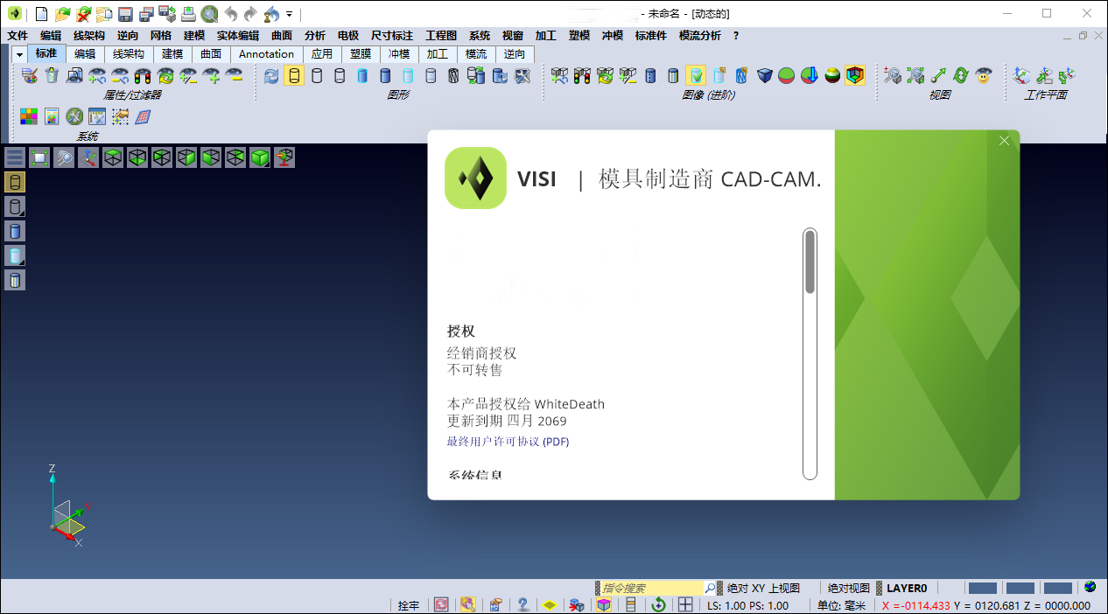Click the 更新到期 四月 2069 text
This screenshot has width=1108, height=614.
pos(507,421)
